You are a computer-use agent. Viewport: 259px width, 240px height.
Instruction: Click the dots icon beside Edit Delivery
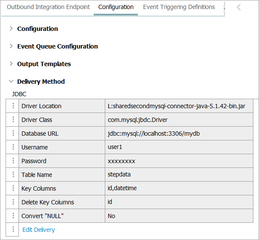coord(13,230)
